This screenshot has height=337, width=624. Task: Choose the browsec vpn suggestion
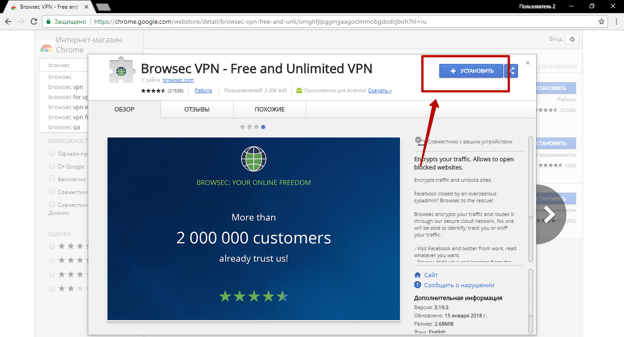click(x=66, y=87)
